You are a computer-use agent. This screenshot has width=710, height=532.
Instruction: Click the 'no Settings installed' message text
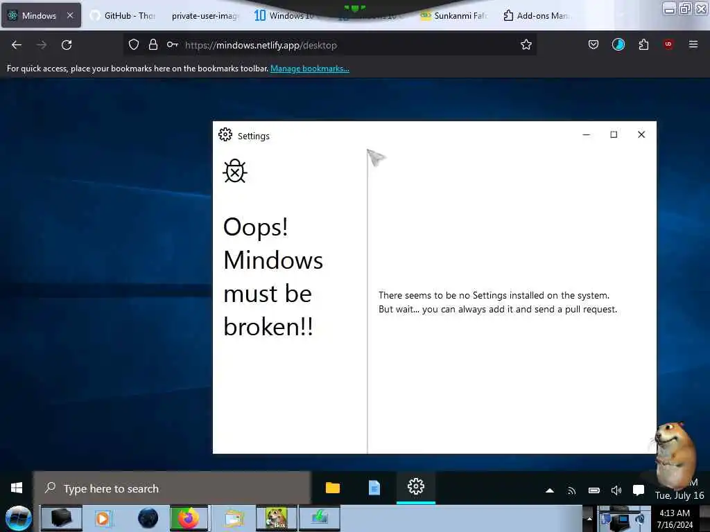pyautogui.click(x=498, y=302)
